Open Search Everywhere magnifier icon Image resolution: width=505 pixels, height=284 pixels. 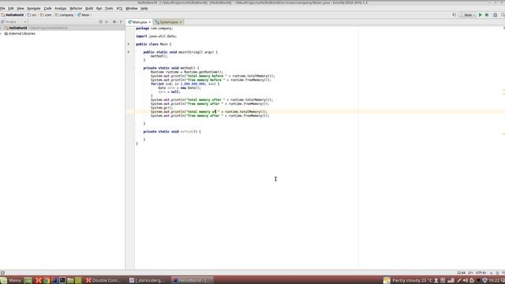[x=503, y=15]
